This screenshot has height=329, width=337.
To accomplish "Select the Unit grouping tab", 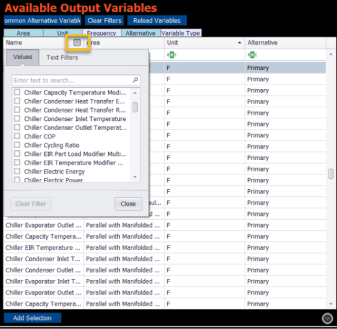I will click(62, 33).
